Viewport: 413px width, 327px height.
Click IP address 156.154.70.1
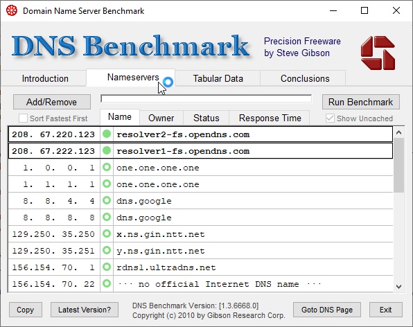click(53, 267)
